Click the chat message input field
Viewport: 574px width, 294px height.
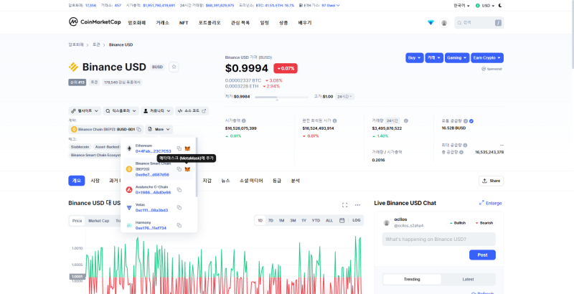point(438,240)
